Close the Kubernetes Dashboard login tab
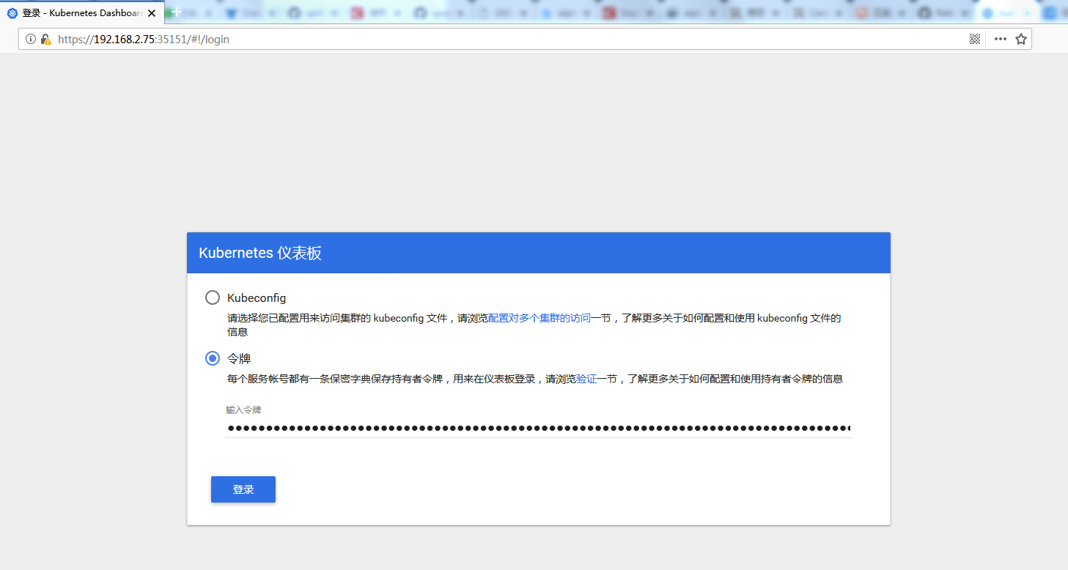The image size is (1068, 570). coord(152,13)
